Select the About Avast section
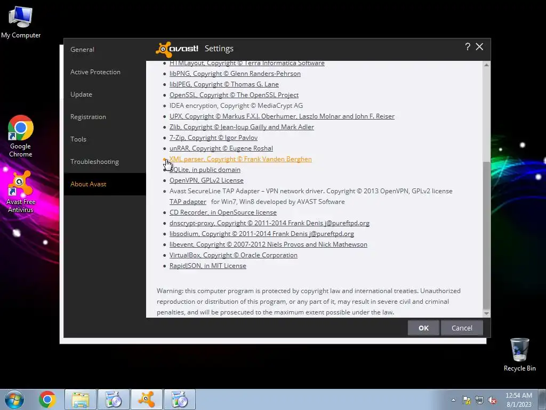The height and width of the screenshot is (410, 546). tap(105, 184)
